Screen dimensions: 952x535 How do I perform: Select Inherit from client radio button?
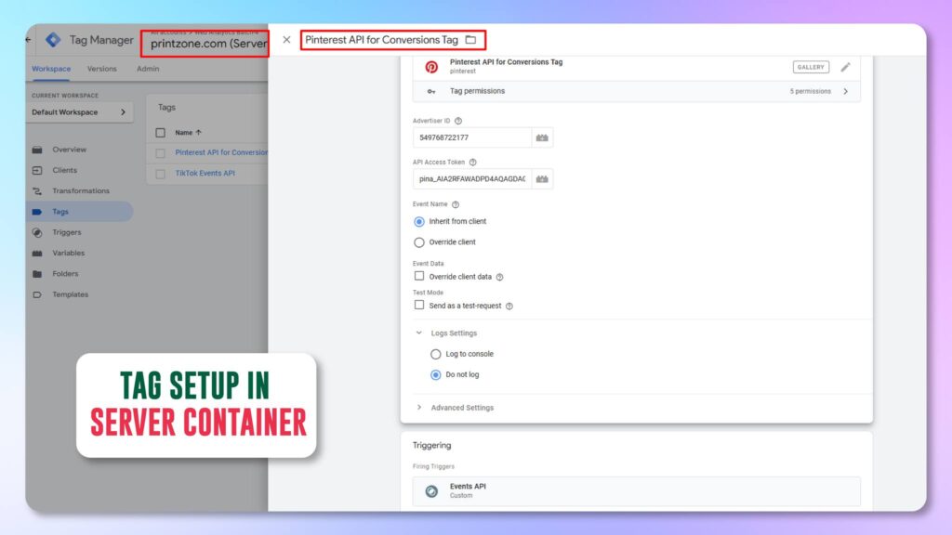coord(419,221)
